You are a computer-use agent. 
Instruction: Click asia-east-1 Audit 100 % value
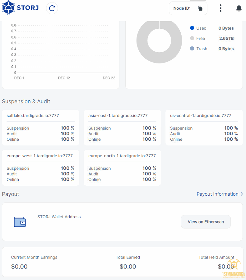149,134
